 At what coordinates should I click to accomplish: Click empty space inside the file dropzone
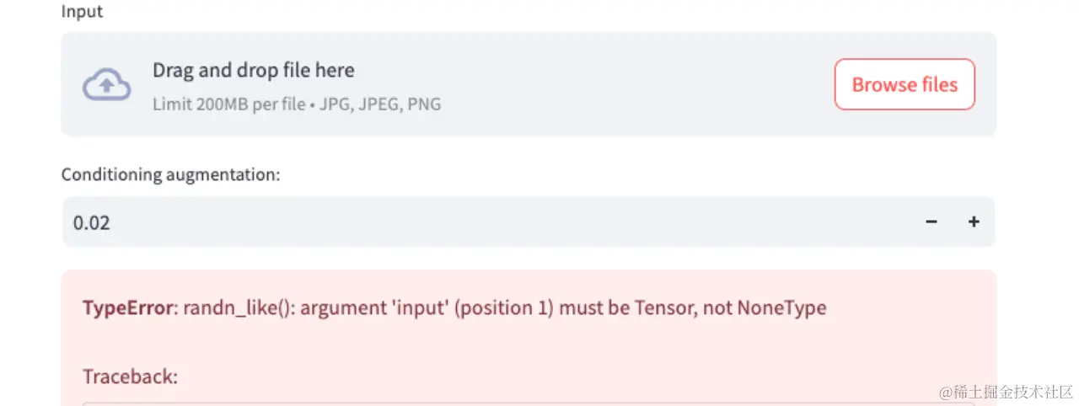pyautogui.click(x=632, y=84)
